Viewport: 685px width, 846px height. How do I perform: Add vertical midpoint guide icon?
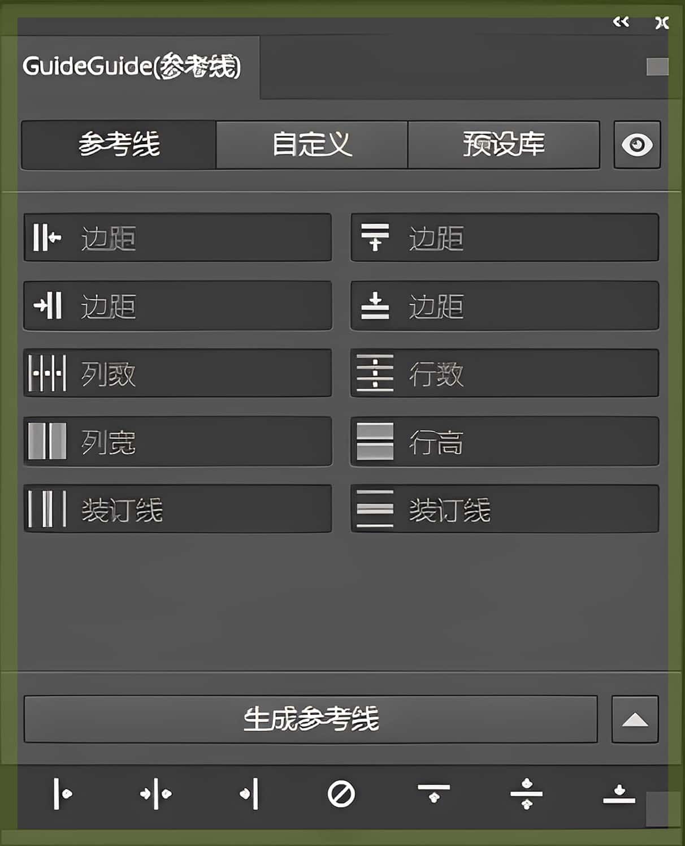155,794
